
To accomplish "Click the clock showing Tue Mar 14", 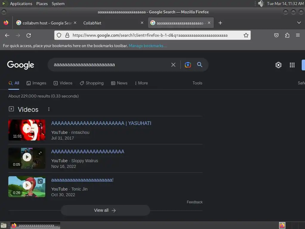I will click(x=285, y=4).
